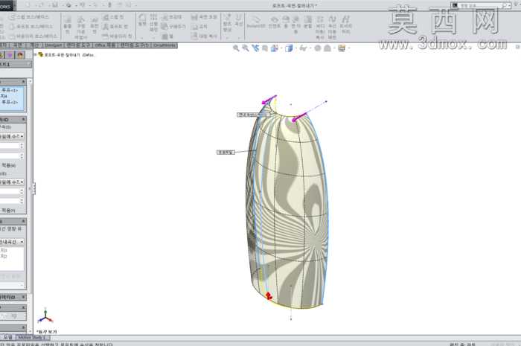
Task: Click the upper magenta tangency arrow handle
Action: tap(269, 100)
